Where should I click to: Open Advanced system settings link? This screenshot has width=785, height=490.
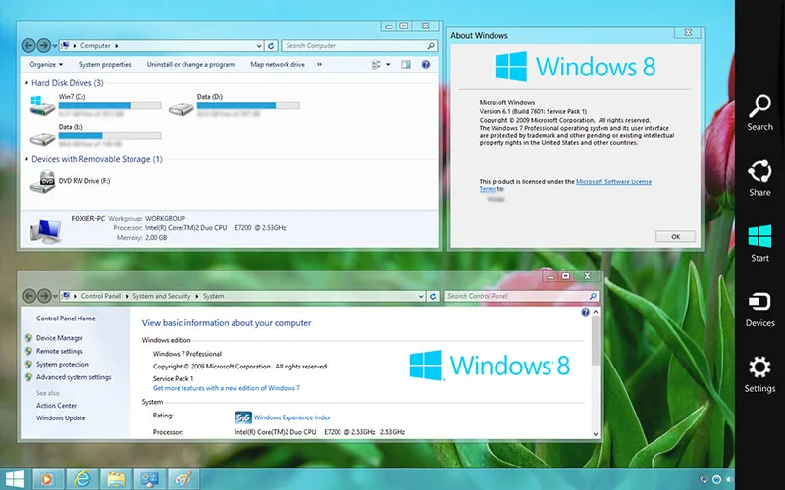(74, 377)
